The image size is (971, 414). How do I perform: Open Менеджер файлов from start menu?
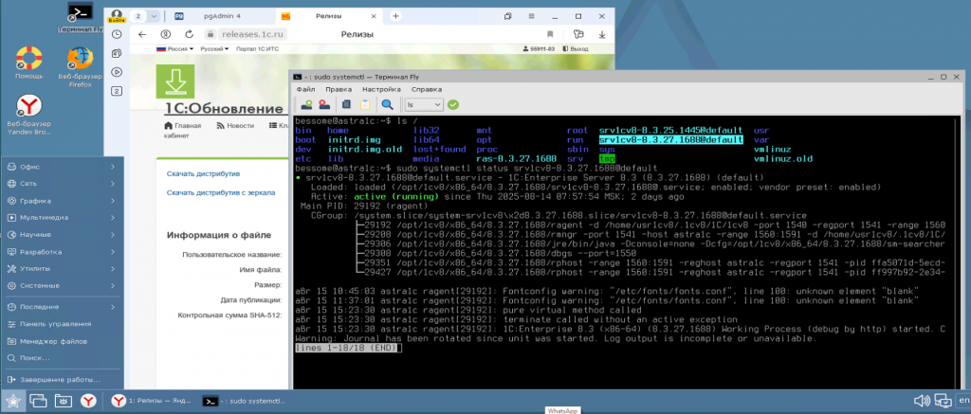point(62,341)
